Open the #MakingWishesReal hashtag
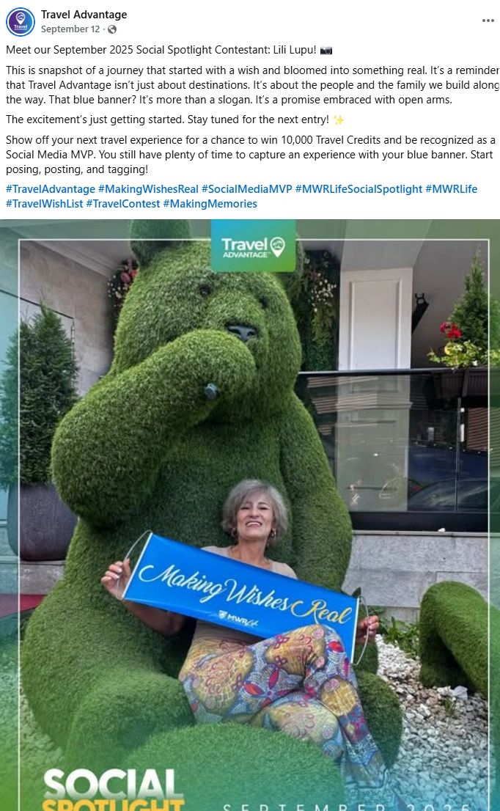The width and height of the screenshot is (500, 811). [148, 188]
